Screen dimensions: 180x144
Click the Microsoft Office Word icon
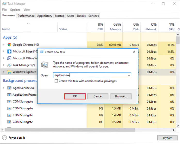tap(10, 58)
